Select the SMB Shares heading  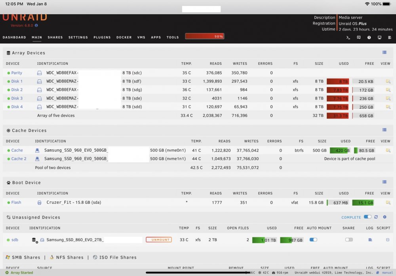pos(26,257)
